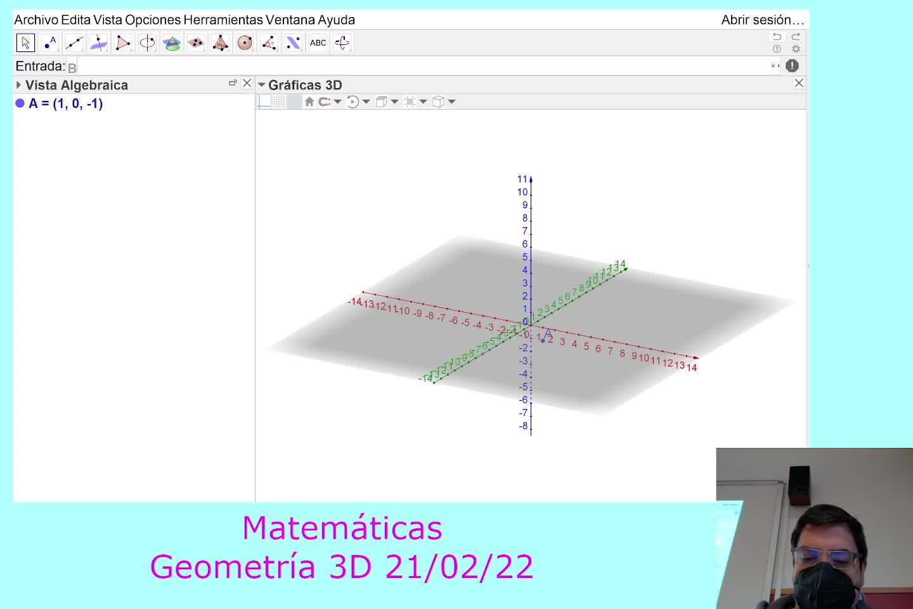This screenshot has height=609, width=913.
Task: Activate the ABC Text tool
Action: tap(318, 43)
